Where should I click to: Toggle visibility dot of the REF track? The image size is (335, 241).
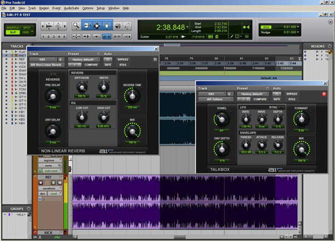6,59
